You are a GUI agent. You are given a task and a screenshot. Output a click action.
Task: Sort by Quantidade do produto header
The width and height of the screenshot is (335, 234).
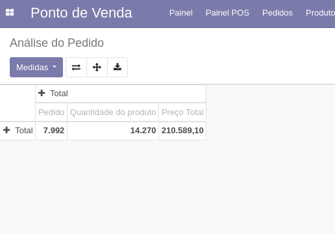113,112
